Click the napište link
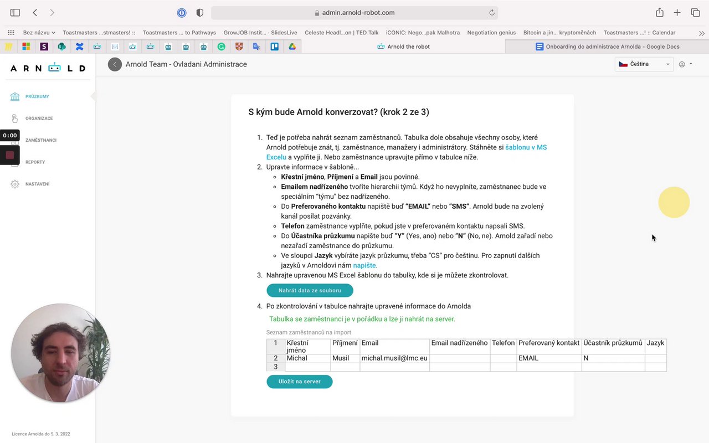The width and height of the screenshot is (709, 443). 365,266
